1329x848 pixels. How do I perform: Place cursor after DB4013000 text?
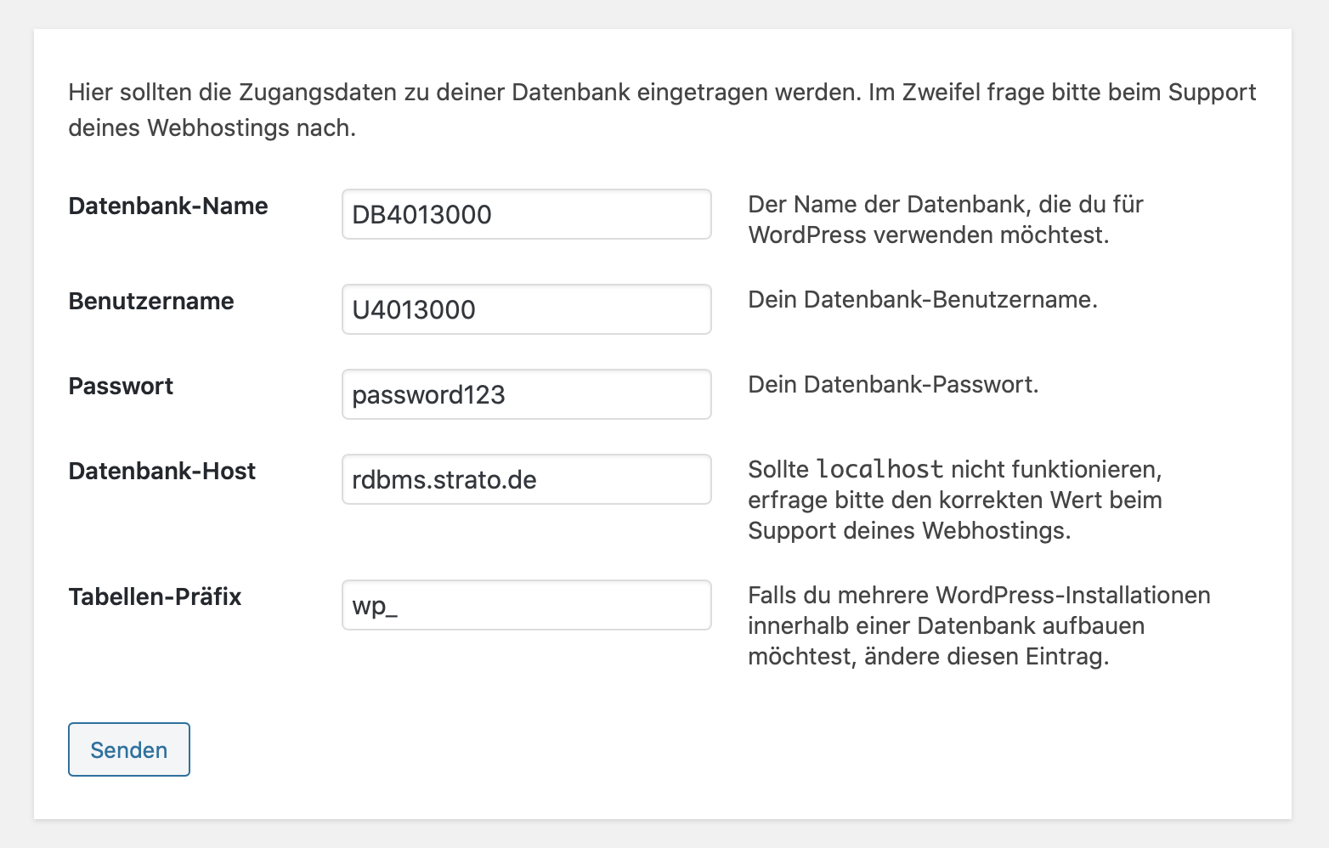point(494,215)
